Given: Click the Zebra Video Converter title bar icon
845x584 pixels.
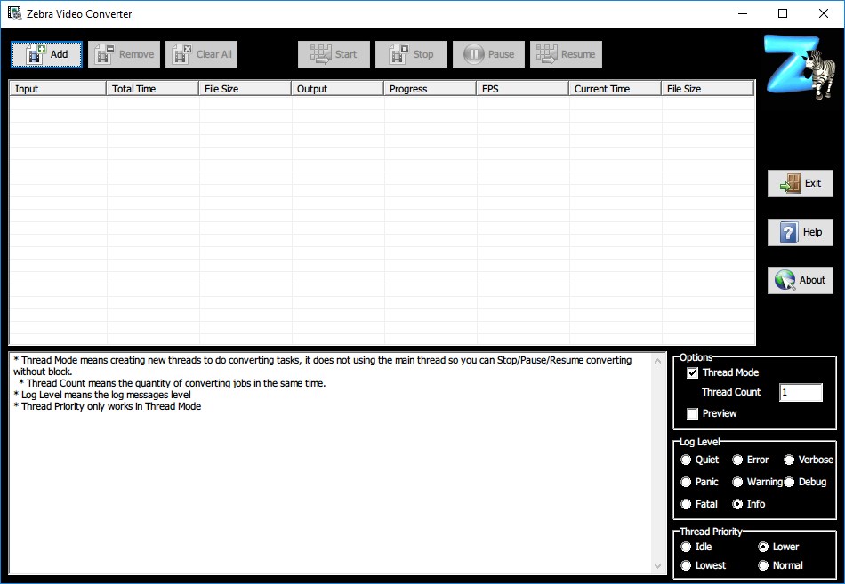Looking at the screenshot, I should [x=14, y=13].
